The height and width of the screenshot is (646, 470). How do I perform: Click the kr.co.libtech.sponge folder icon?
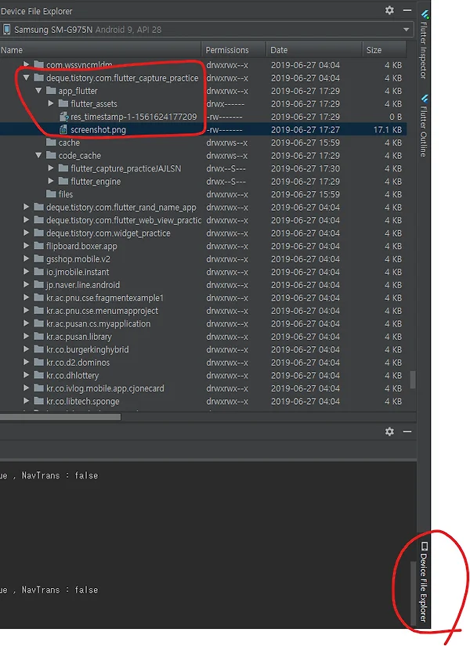click(x=38, y=401)
